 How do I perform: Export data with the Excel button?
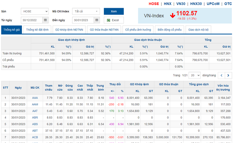(114, 20)
